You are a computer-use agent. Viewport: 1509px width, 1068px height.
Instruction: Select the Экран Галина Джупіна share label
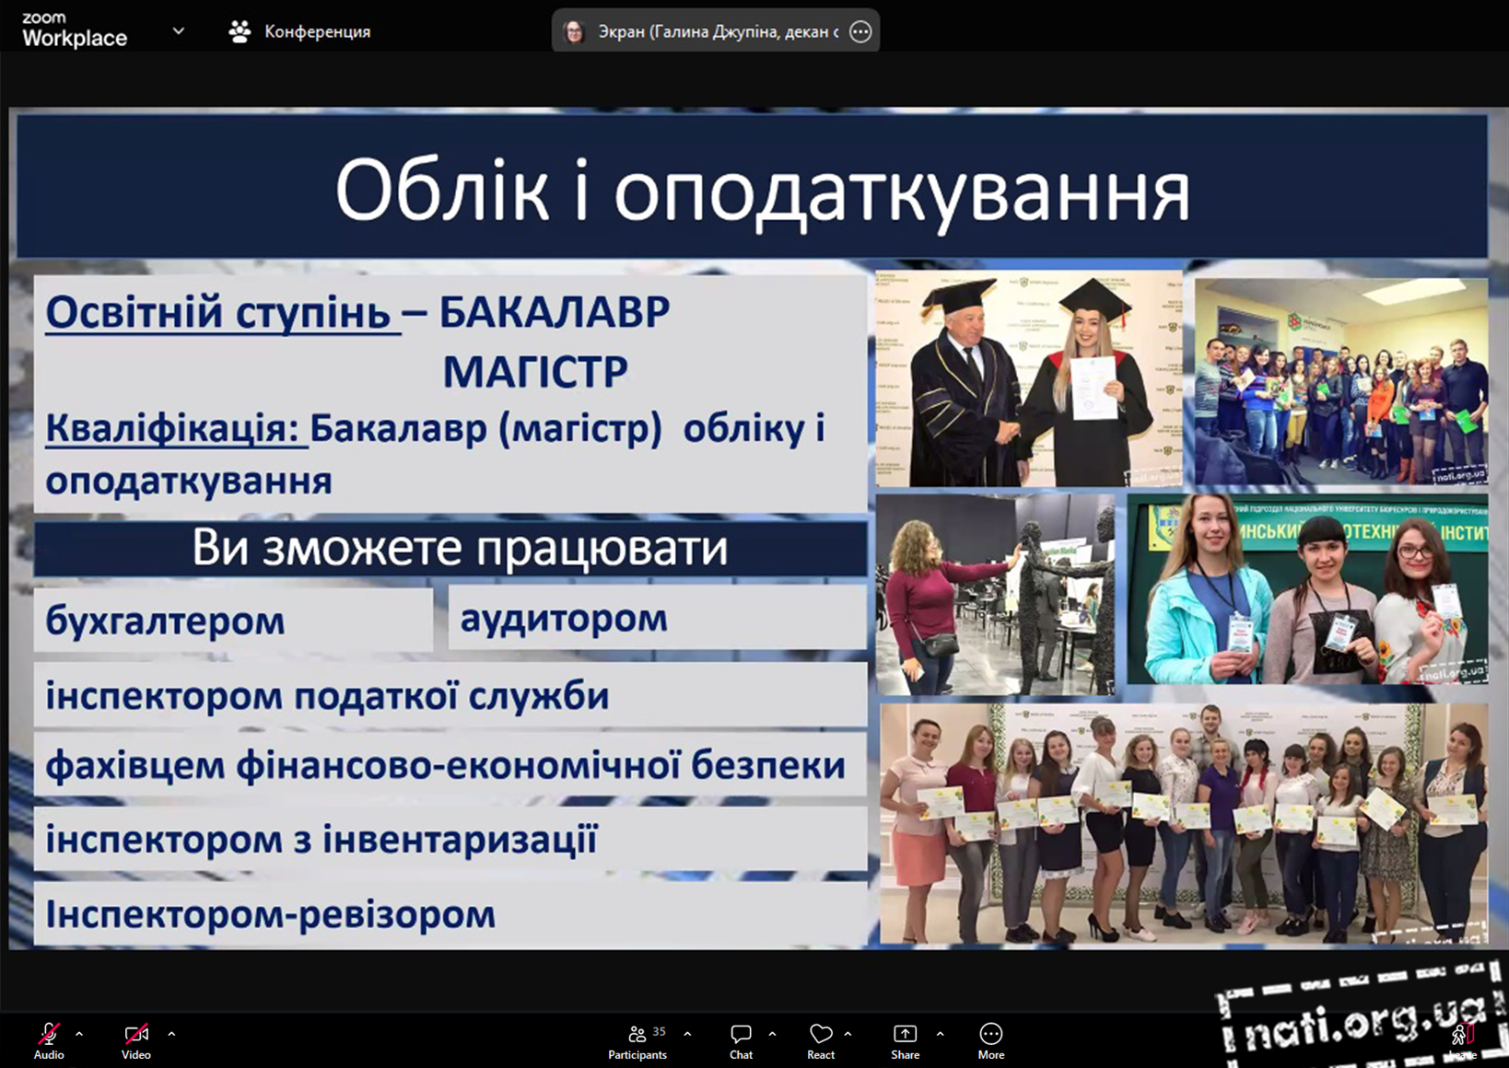coord(717,31)
